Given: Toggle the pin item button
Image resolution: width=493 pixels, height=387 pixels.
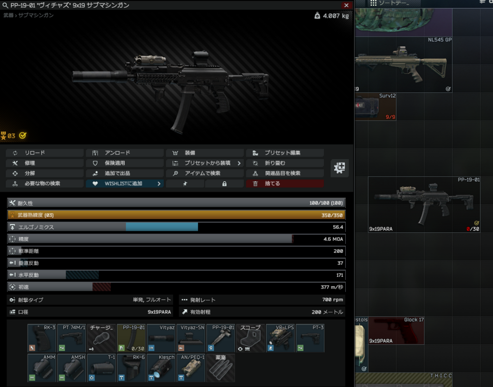Looking at the screenshot, I should [185, 184].
